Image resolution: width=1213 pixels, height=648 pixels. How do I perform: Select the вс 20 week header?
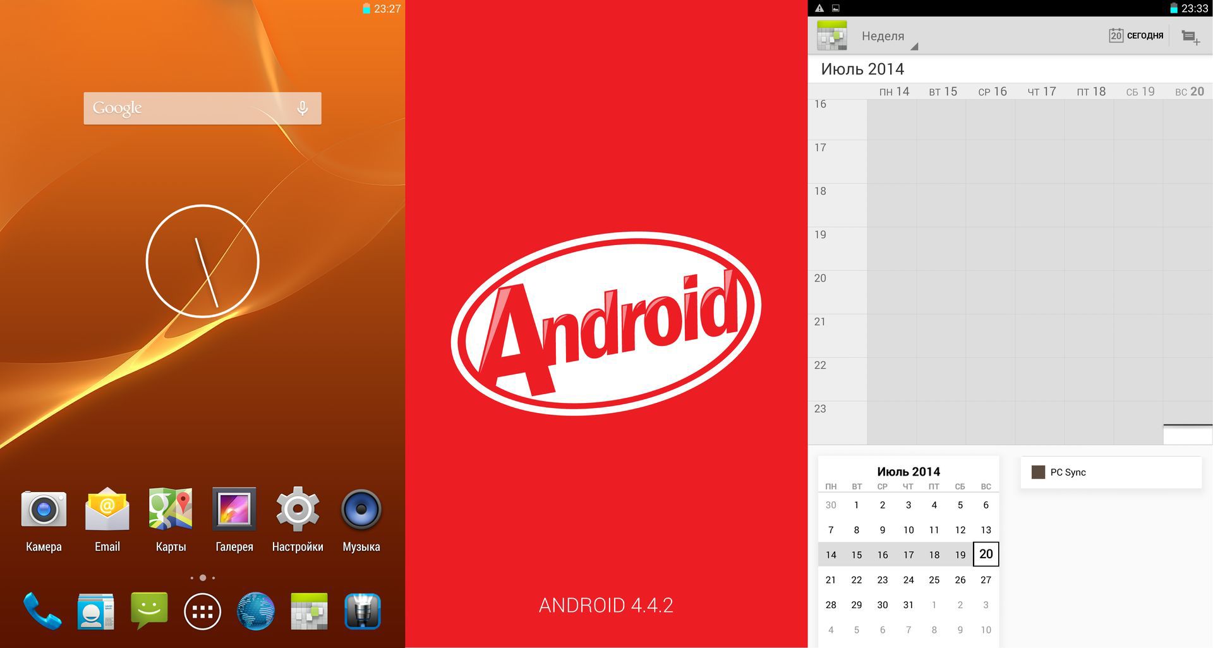pos(1189,92)
